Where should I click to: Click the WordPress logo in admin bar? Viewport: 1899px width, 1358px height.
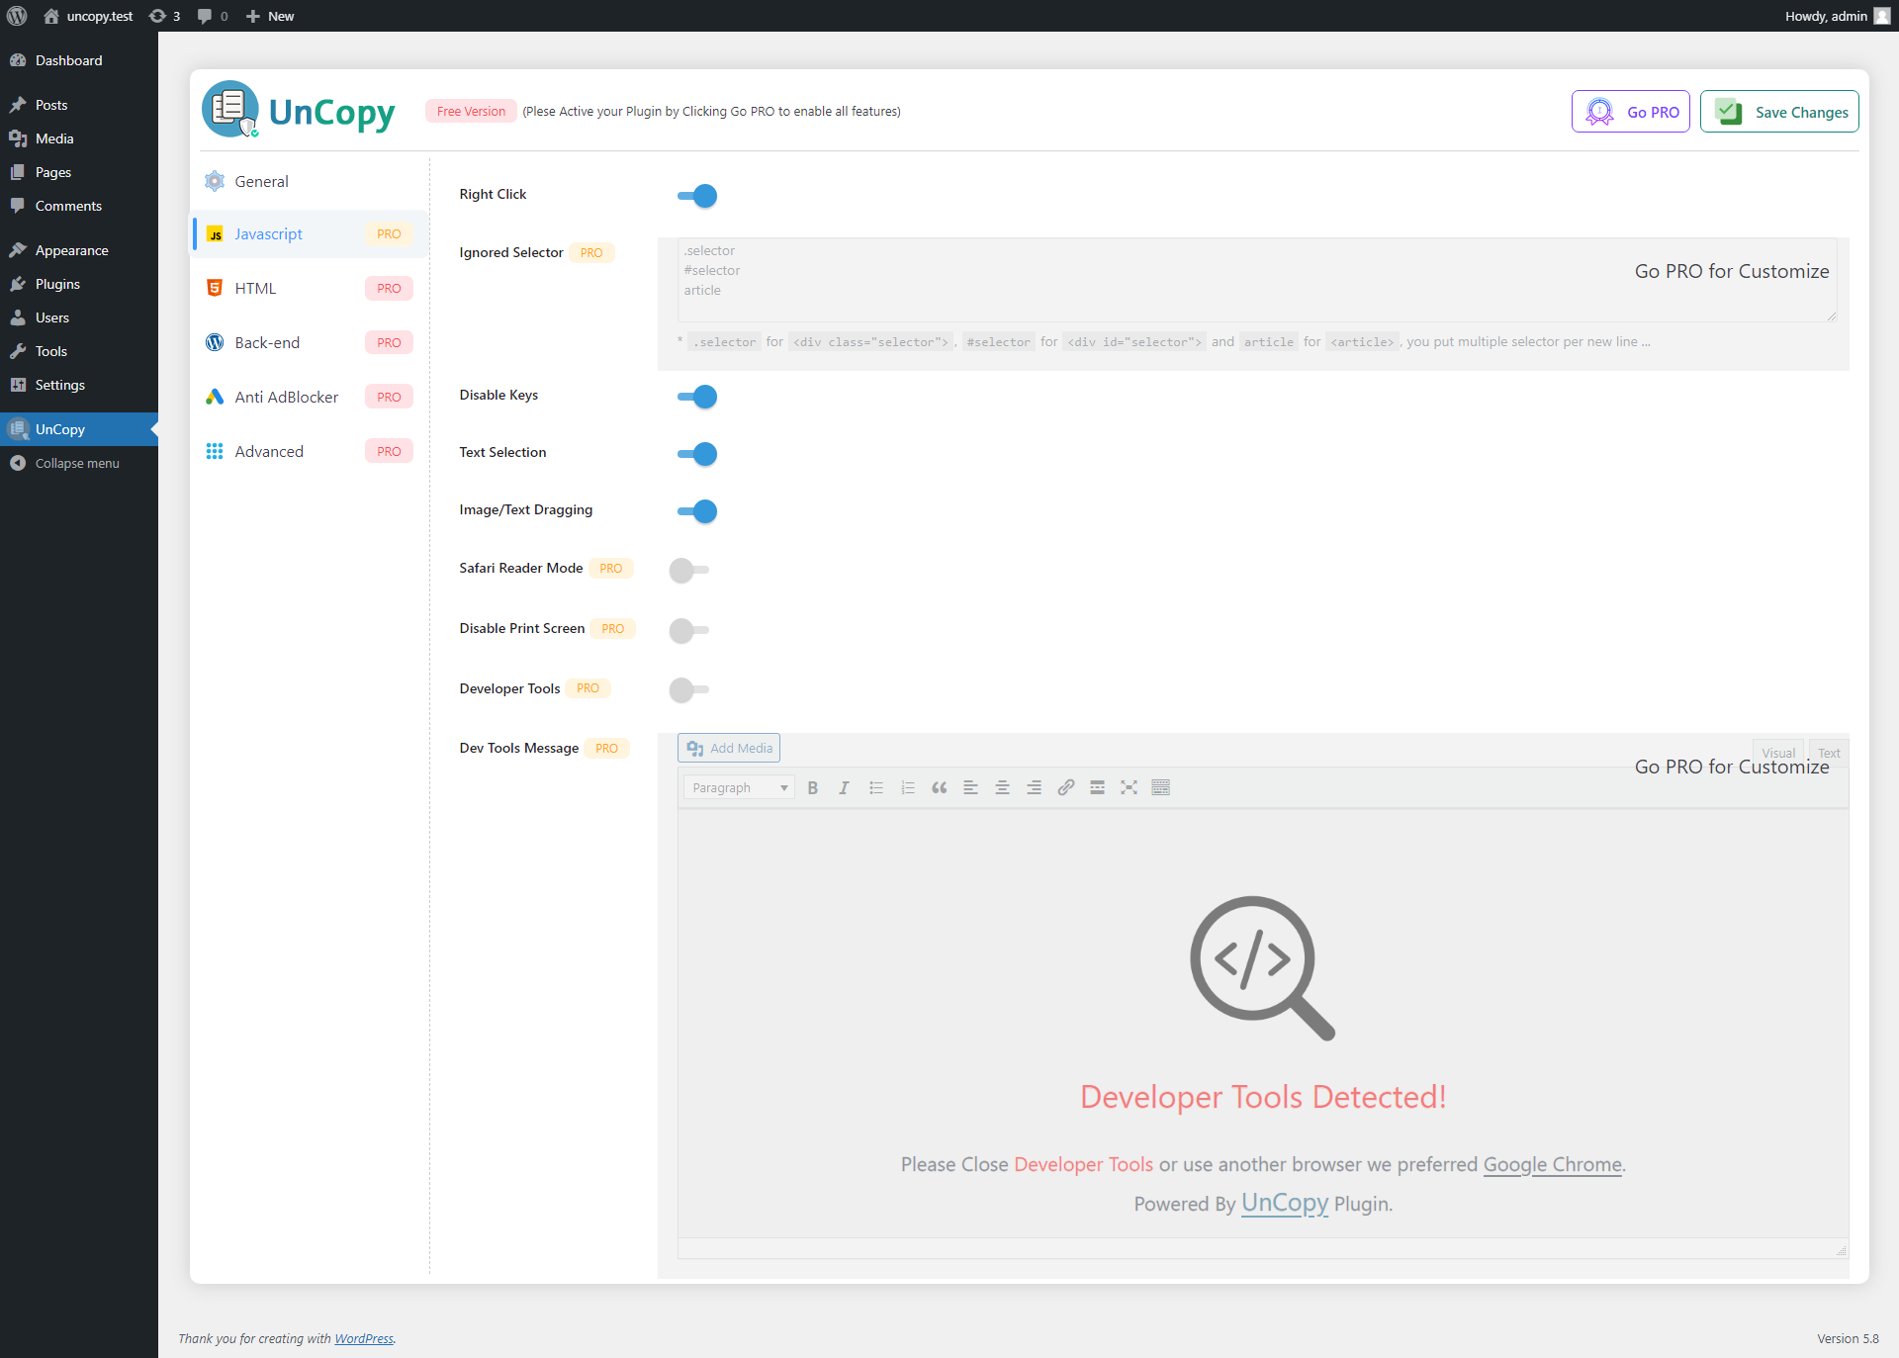pyautogui.click(x=17, y=16)
